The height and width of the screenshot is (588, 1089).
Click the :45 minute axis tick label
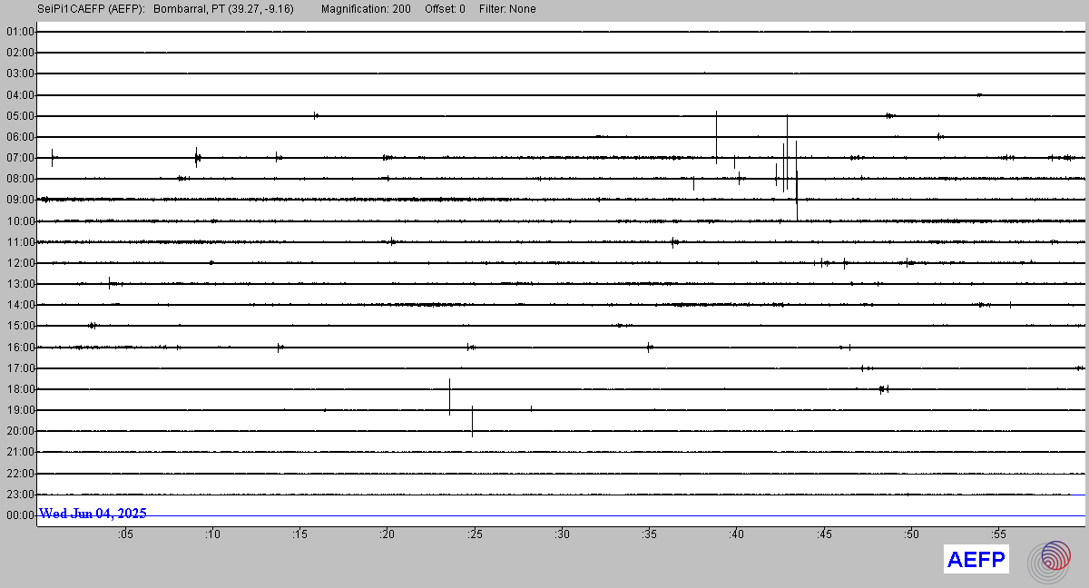click(823, 534)
